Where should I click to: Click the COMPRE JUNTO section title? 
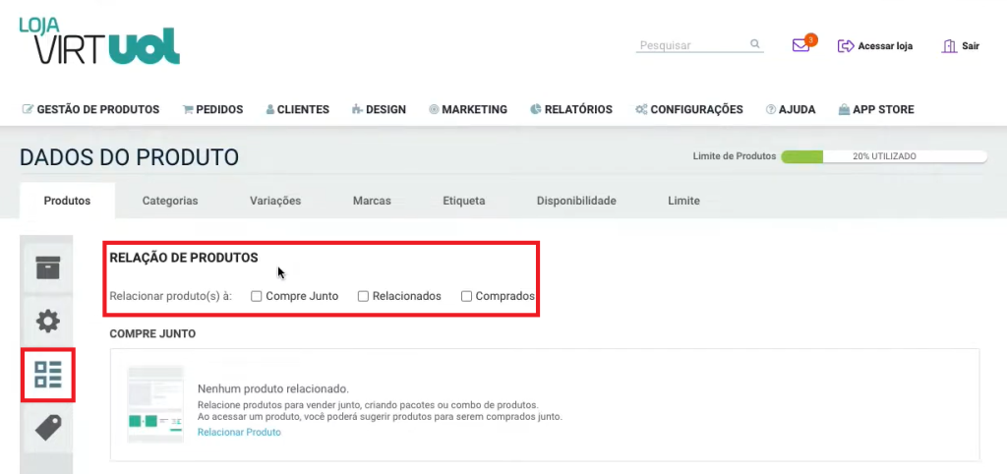(x=152, y=334)
